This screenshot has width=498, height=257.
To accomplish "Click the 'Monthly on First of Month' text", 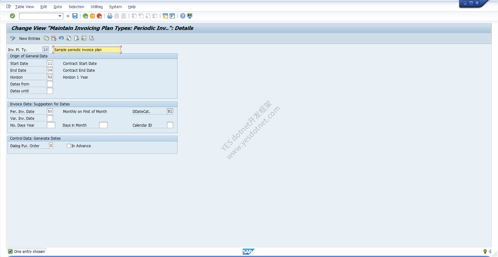I will pyautogui.click(x=85, y=111).
